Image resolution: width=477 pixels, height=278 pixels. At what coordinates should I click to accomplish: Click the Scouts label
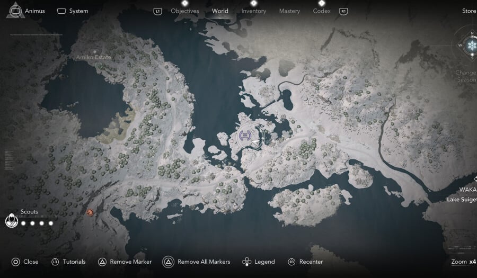pos(29,212)
